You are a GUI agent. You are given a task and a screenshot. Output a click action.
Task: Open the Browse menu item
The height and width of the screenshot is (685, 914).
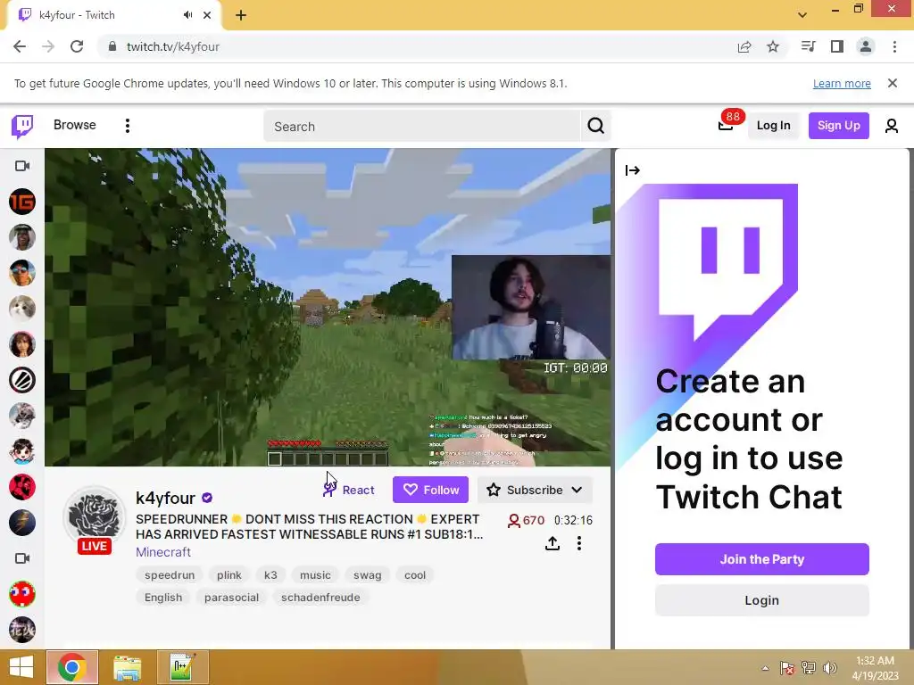coord(75,125)
